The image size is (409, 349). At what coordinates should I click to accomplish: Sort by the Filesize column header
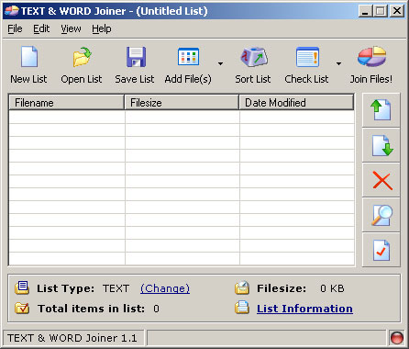click(182, 103)
